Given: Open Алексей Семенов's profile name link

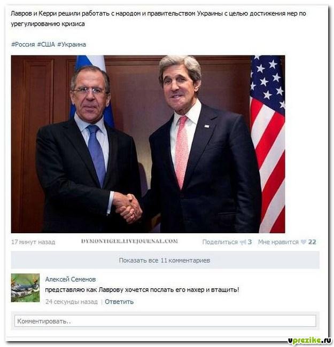Looking at the screenshot, I should pyautogui.click(x=71, y=279).
